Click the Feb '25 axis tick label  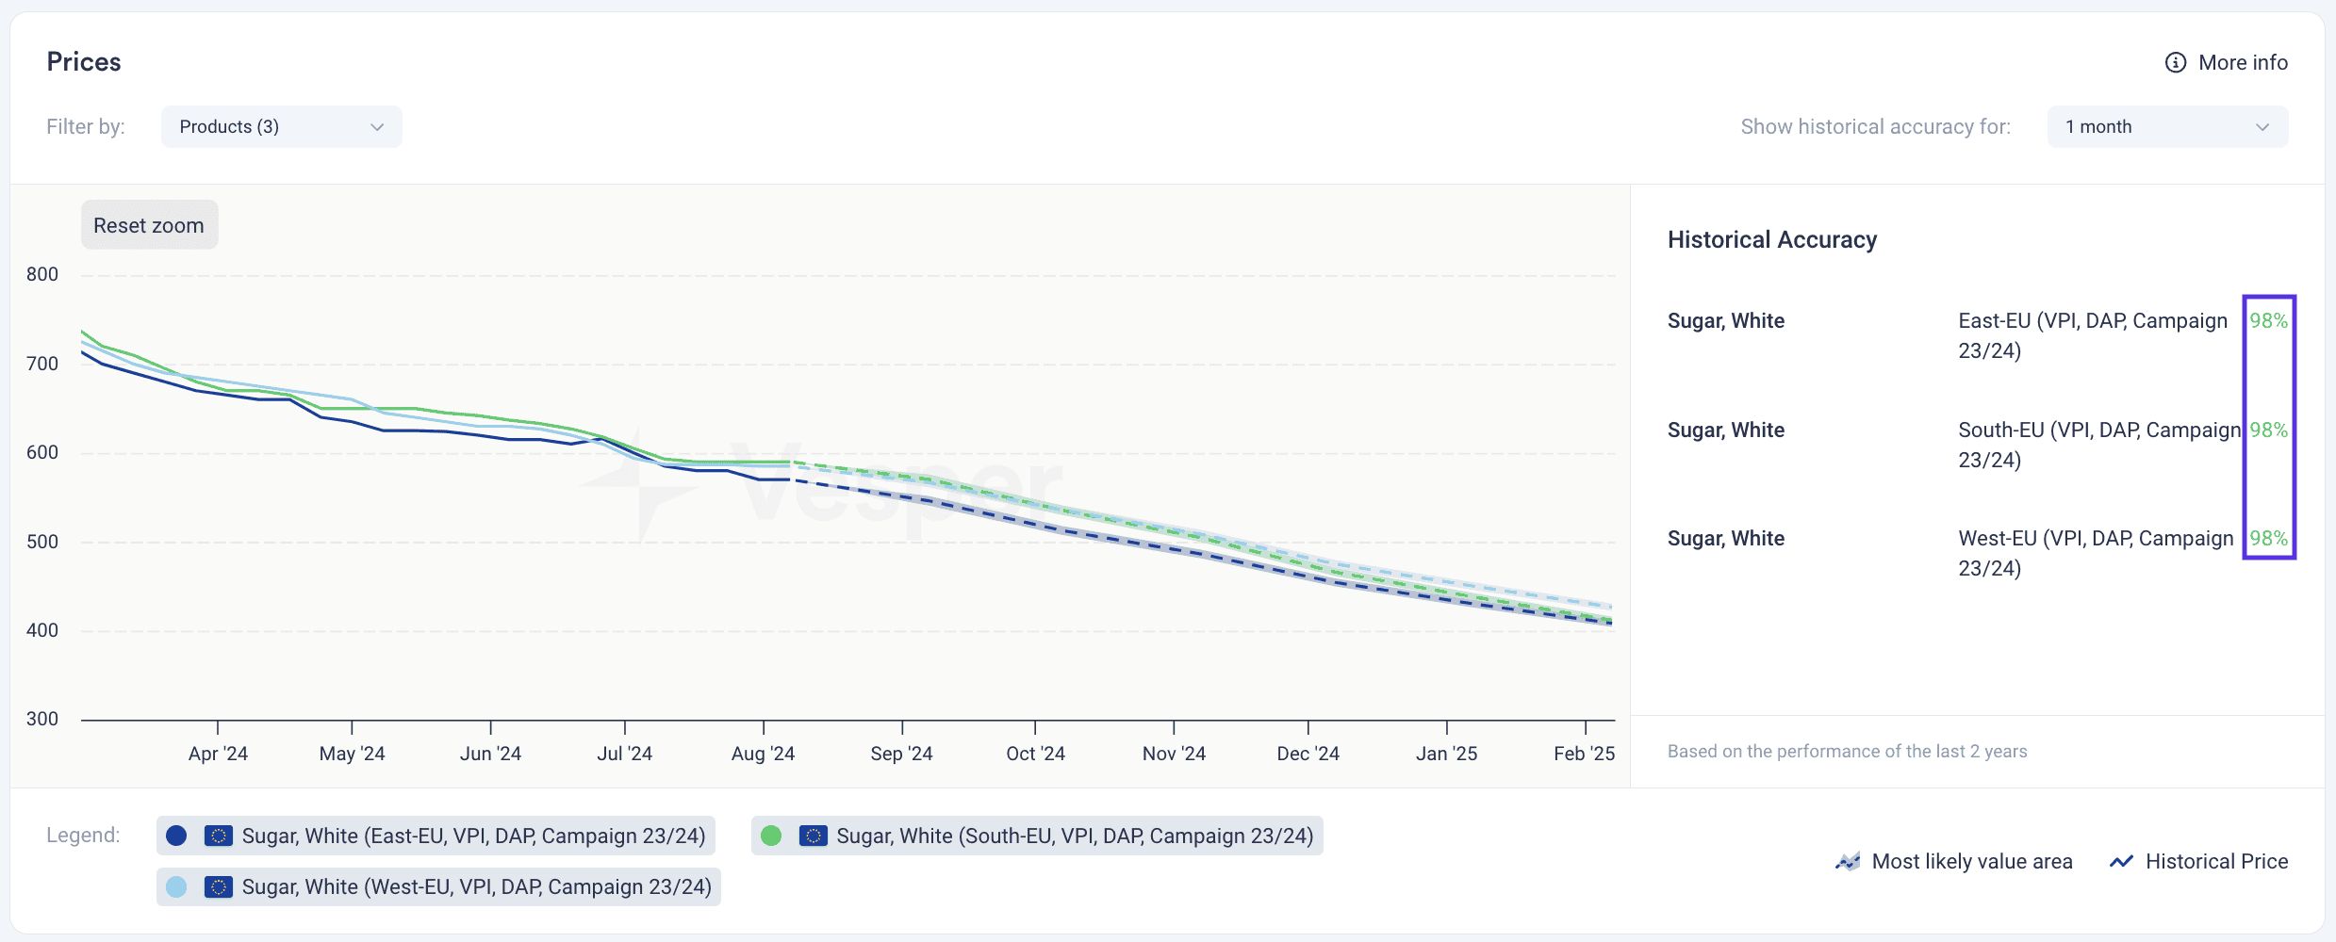[1584, 754]
